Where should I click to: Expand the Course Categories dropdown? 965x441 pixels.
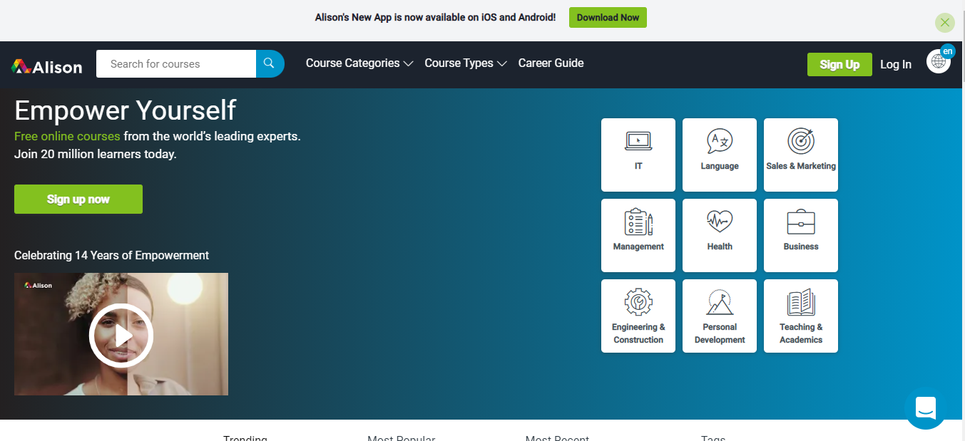tap(359, 63)
